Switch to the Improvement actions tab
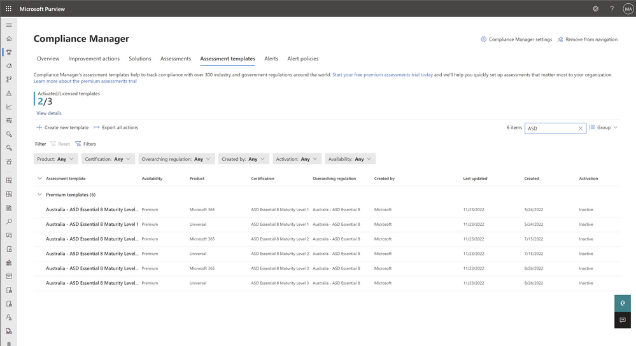Screen dimensions: 636x346 pyautogui.click(x=94, y=59)
